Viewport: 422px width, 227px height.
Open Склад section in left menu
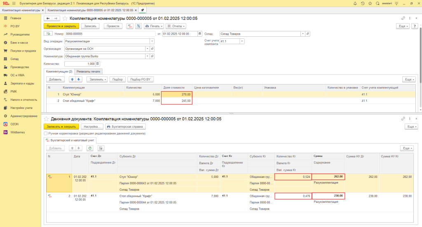(14, 59)
